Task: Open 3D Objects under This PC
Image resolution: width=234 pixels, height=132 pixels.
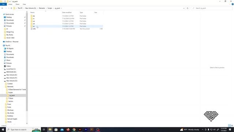Action: [x=10, y=48]
